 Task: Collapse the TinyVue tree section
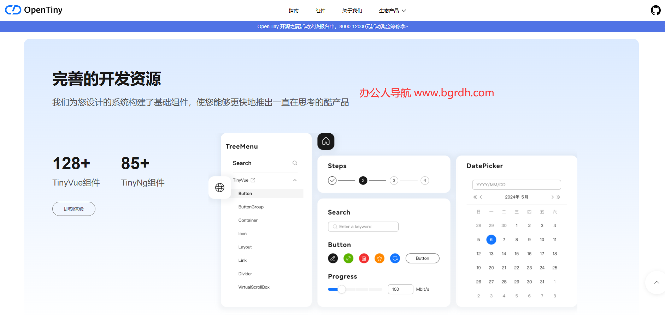pyautogui.click(x=295, y=180)
